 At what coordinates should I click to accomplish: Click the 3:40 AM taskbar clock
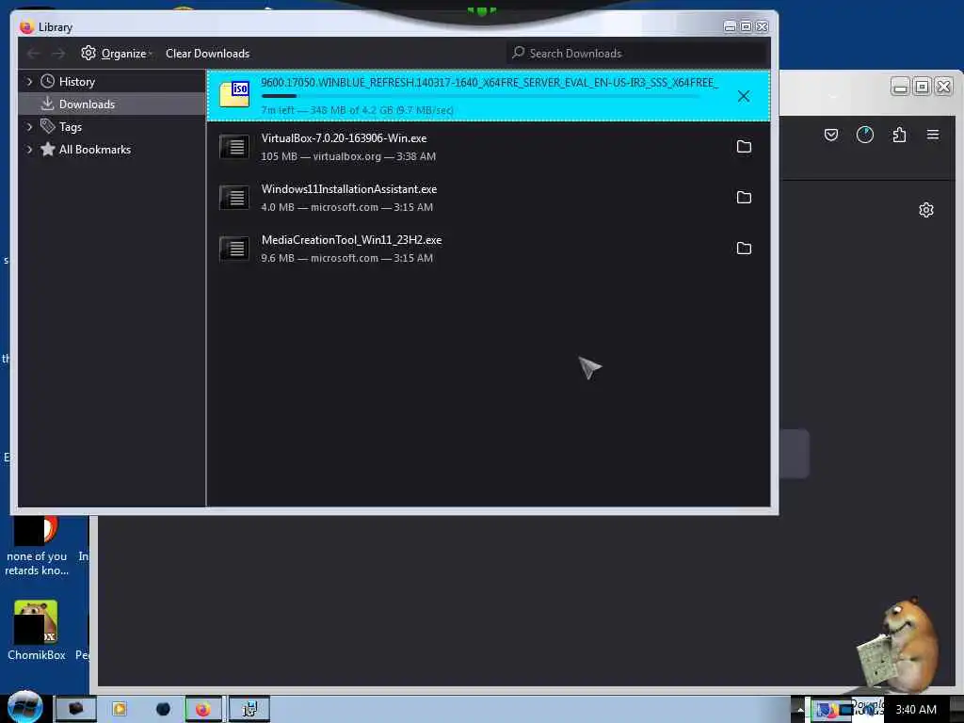point(916,710)
